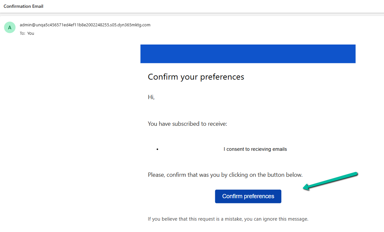The image size is (384, 232).
Task: Click the bullet point marker
Action: click(x=157, y=149)
